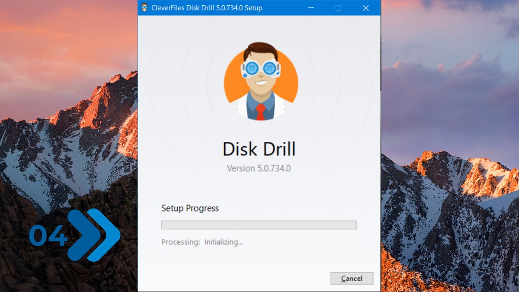Click the mascot's red tie

pyautogui.click(x=260, y=112)
